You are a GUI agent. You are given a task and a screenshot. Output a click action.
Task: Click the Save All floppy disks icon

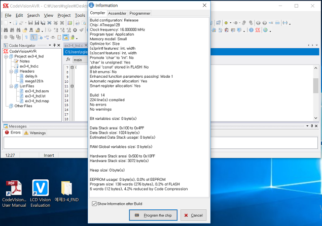[43, 23]
